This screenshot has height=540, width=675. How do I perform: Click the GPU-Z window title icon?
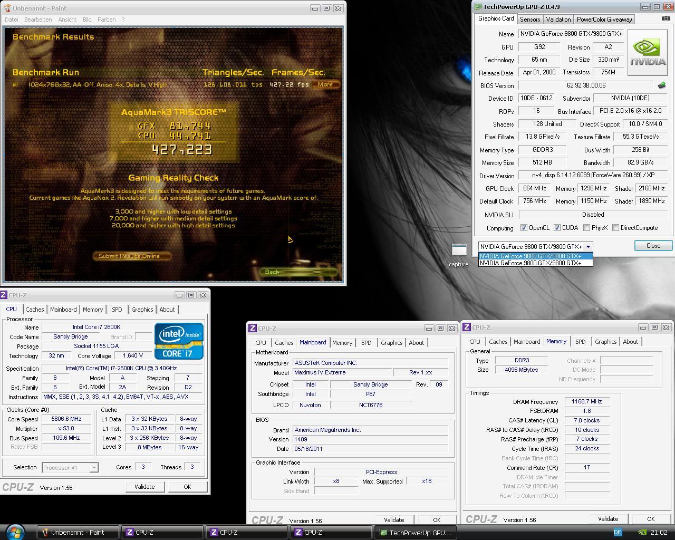click(478, 7)
